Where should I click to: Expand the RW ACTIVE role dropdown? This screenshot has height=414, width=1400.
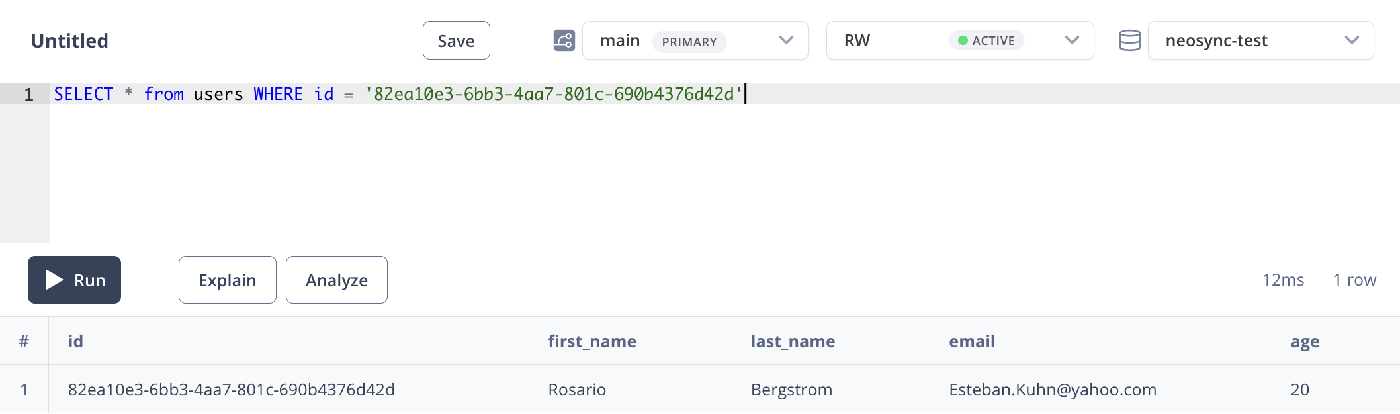(959, 40)
